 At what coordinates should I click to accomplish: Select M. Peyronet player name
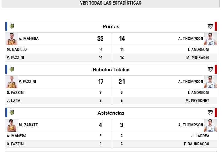[197, 101]
